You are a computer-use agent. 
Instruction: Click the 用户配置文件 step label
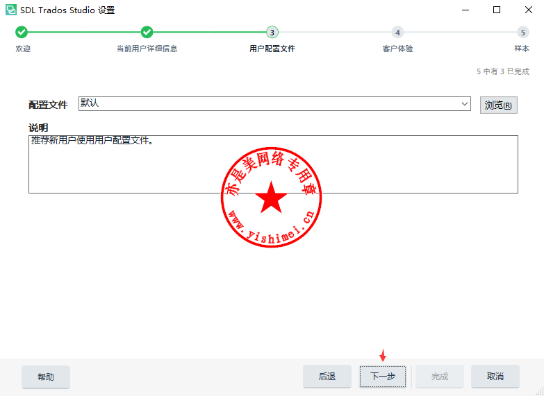click(x=272, y=49)
